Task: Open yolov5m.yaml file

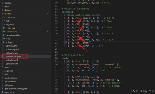Action: point(12,49)
